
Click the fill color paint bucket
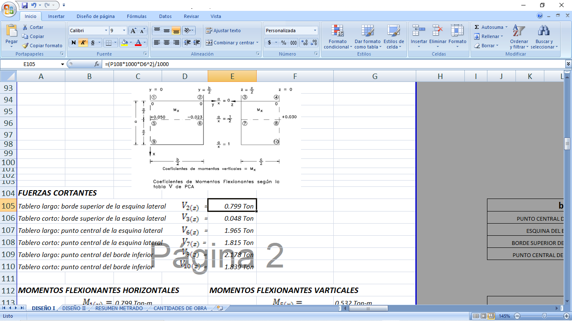(124, 43)
